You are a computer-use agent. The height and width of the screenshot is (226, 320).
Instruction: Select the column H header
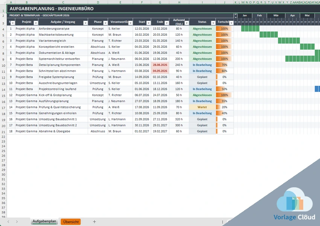tap(179, 2)
